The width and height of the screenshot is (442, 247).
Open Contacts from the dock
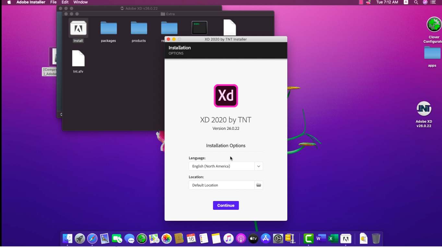click(x=179, y=239)
